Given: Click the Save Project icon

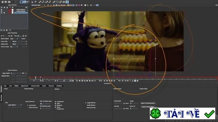Looking at the screenshot, I should pyautogui.click(x=9, y=2).
